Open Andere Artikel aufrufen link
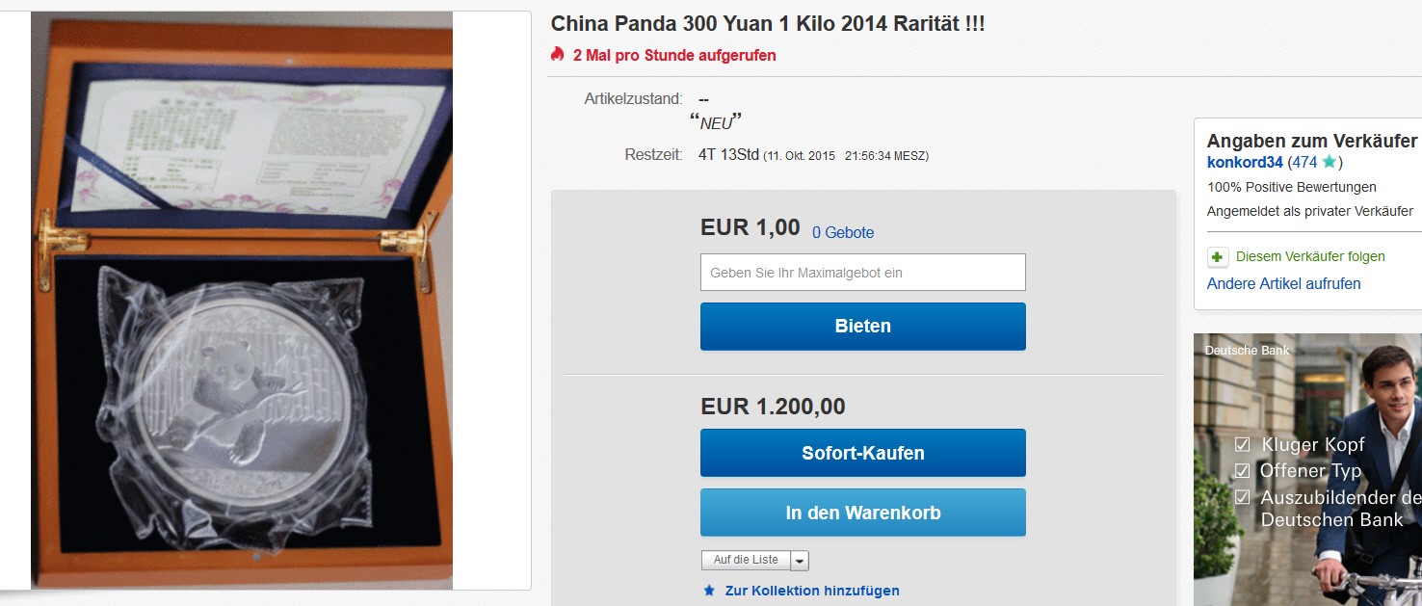The image size is (1422, 606). coord(1283,283)
